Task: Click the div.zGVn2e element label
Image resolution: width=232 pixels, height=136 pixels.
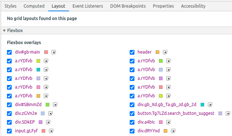Action: point(26,113)
